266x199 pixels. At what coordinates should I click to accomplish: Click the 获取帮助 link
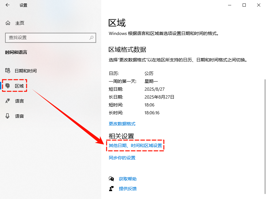pyautogui.click(x=127, y=179)
